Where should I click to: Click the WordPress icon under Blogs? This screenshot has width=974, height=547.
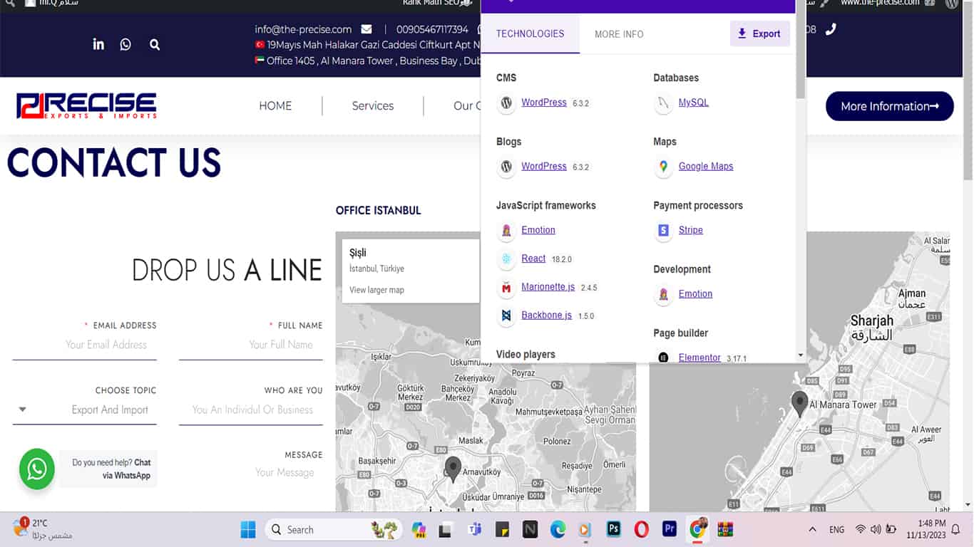(506, 167)
